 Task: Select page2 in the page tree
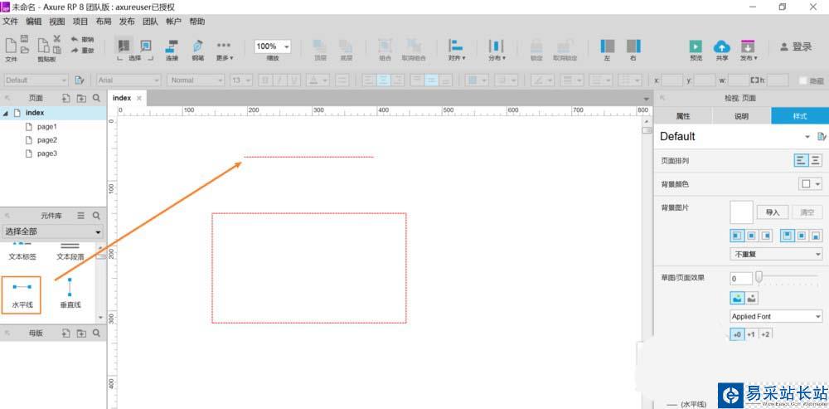click(47, 140)
